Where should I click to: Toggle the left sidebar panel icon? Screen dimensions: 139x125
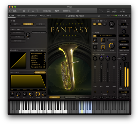(x=29, y=11)
